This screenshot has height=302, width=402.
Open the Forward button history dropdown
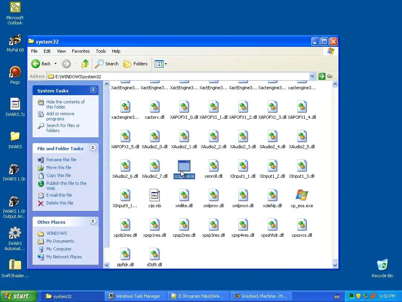[x=76, y=64]
